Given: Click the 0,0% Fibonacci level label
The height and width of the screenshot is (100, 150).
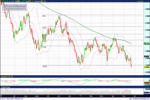Looking at the screenshot, I should tap(44, 16).
